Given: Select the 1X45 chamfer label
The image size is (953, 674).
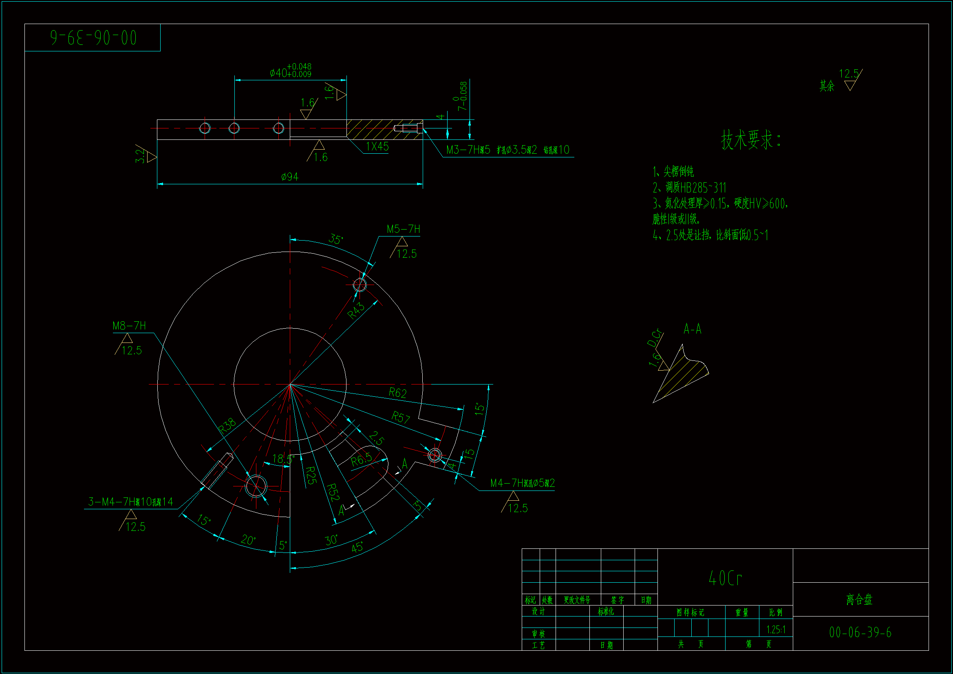Looking at the screenshot, I should [x=377, y=147].
